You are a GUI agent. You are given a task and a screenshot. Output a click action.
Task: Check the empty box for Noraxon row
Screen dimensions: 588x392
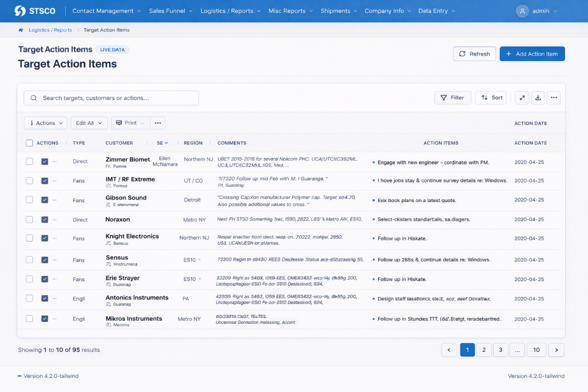click(x=29, y=220)
